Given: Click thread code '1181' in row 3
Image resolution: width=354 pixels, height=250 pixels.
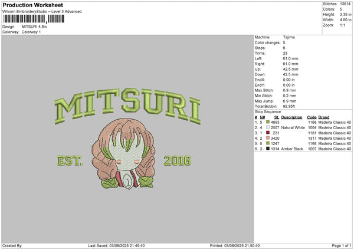Looking at the screenshot, I should pos(312,133).
